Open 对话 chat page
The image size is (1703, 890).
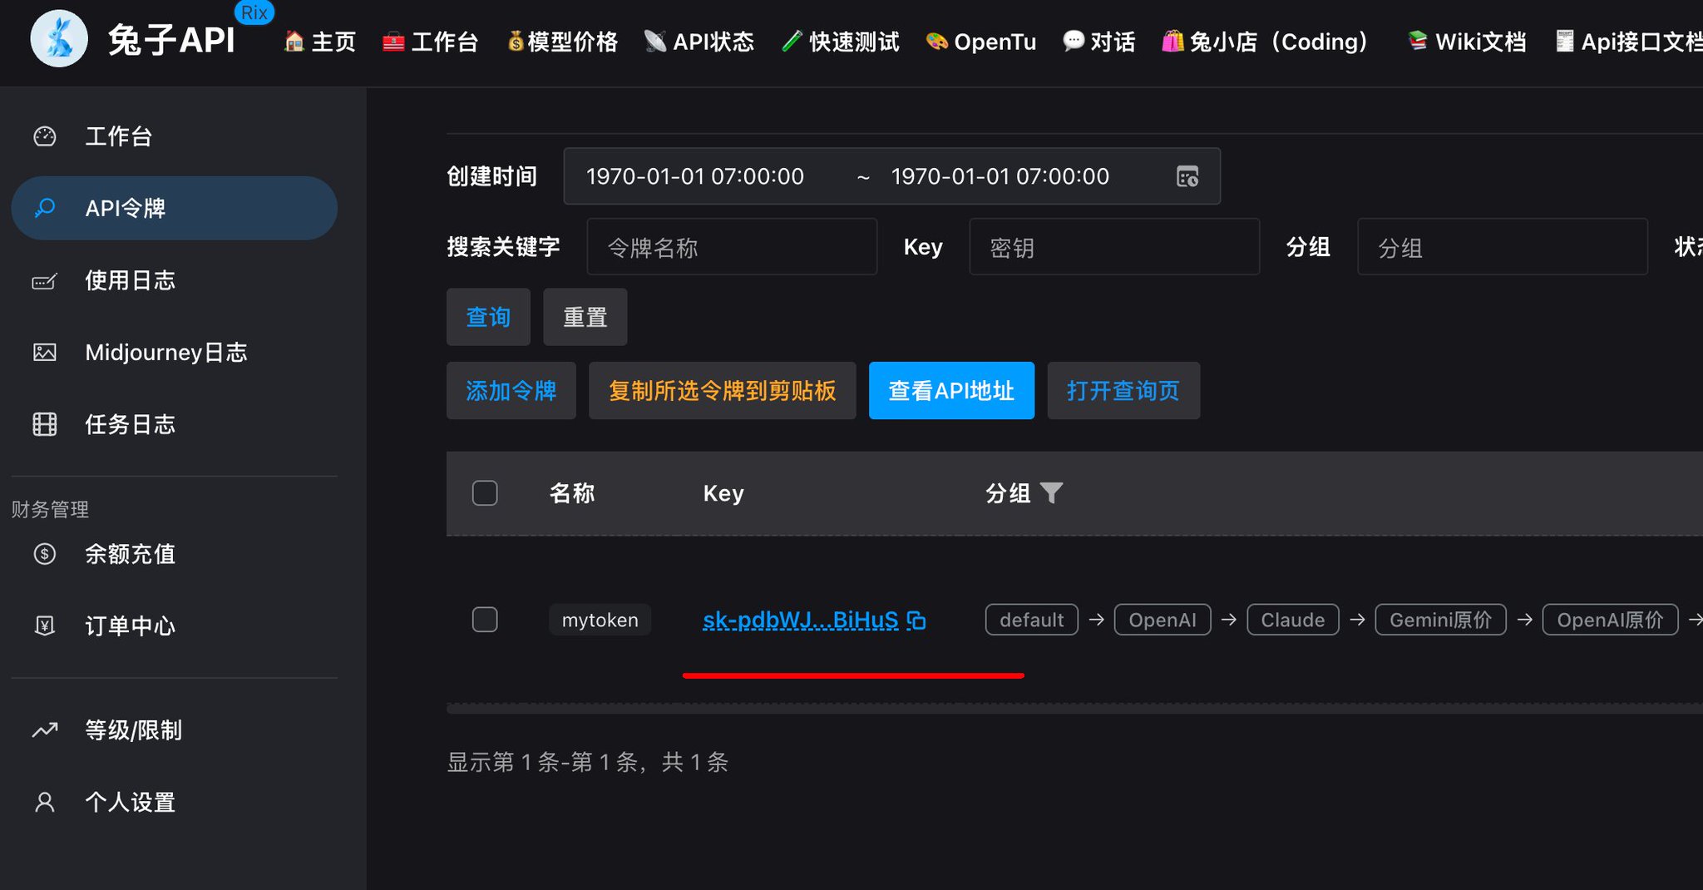coord(1099,42)
